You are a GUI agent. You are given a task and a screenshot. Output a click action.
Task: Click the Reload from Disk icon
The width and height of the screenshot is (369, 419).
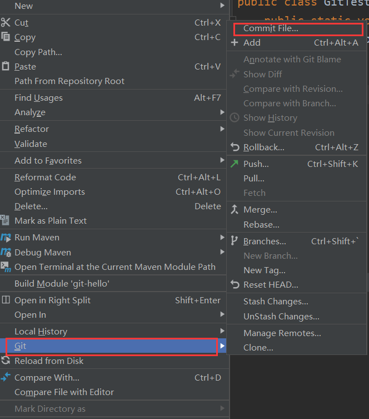click(6, 361)
